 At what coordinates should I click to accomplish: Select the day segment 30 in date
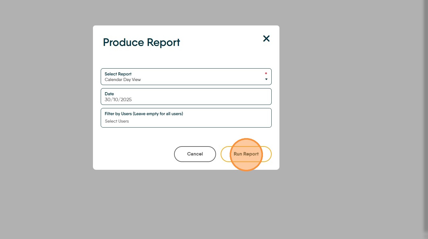(108, 100)
